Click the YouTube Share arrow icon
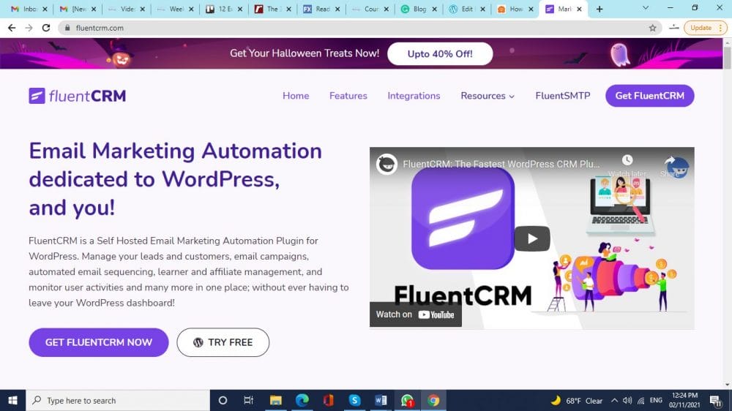The image size is (732, 411). (x=669, y=162)
